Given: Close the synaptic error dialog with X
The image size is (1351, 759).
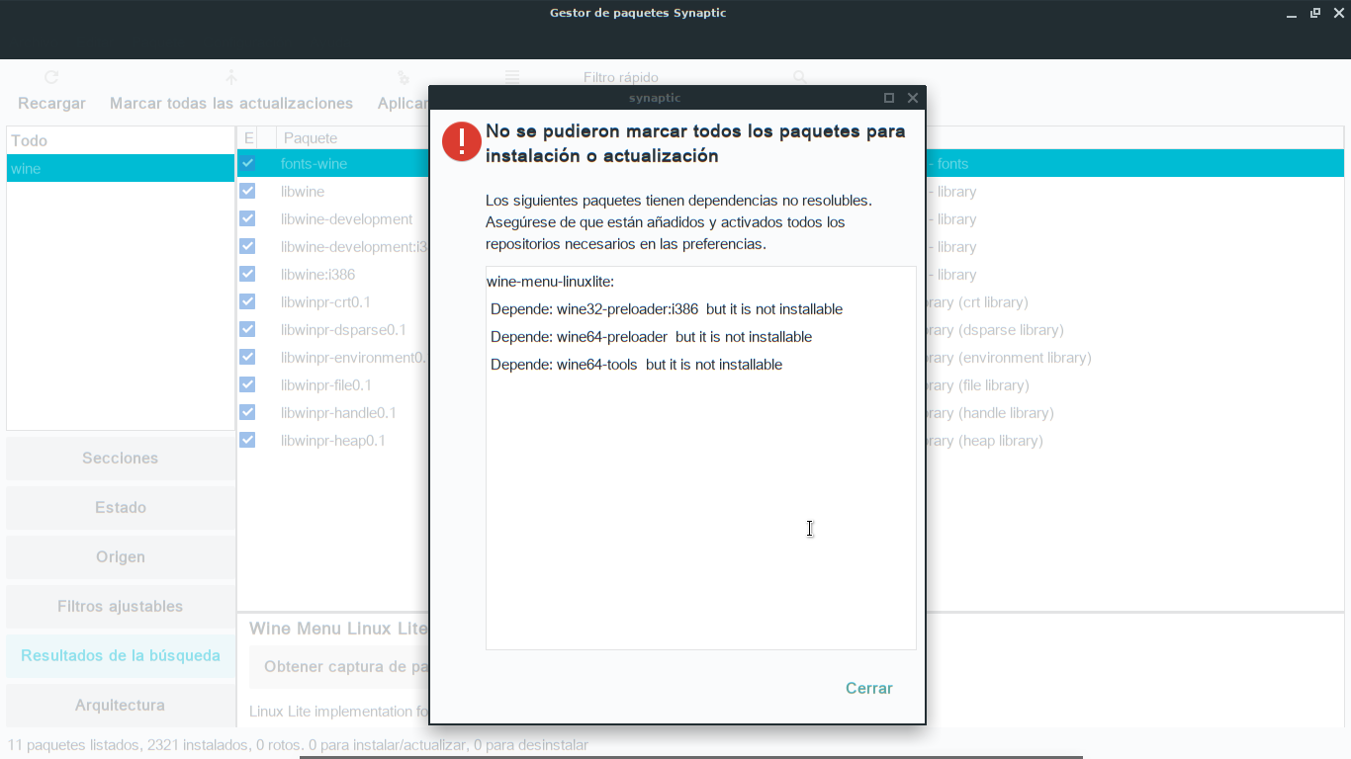Looking at the screenshot, I should click(913, 98).
